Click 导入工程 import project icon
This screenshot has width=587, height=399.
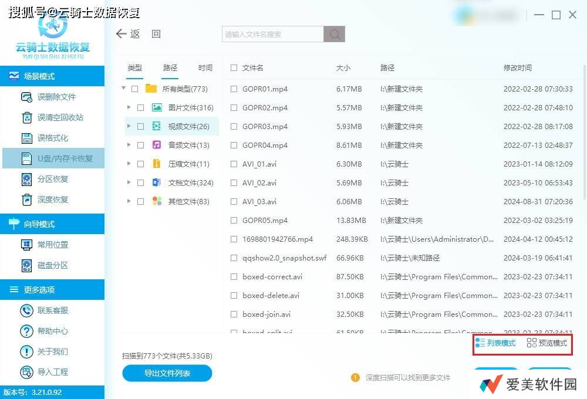(27, 372)
